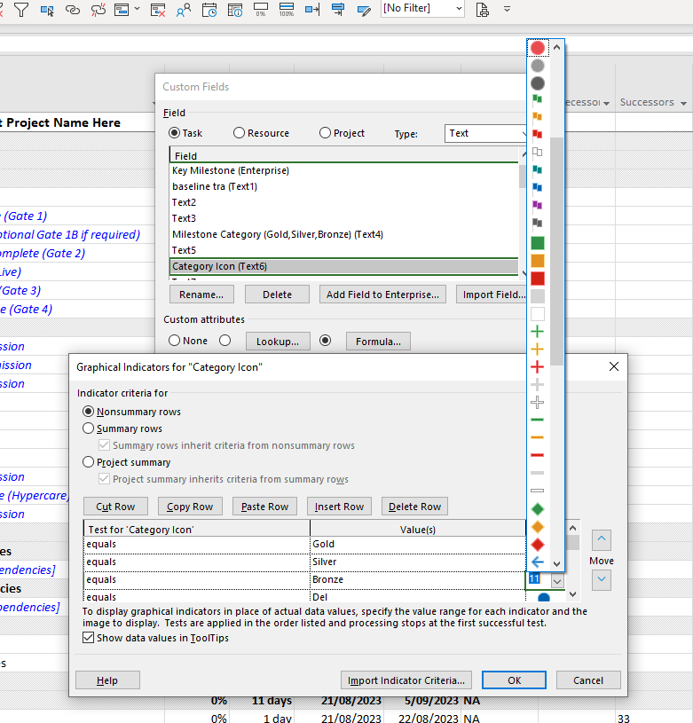This screenshot has width=693, height=723.
Task: Select the Task field radio button
Action: [x=174, y=133]
